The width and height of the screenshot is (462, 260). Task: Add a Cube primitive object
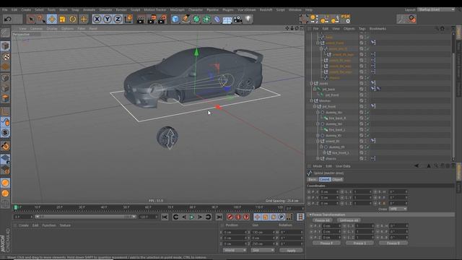pyautogui.click(x=175, y=19)
